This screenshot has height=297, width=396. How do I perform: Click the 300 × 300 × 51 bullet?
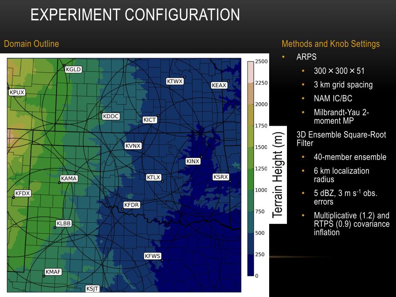[x=339, y=71]
